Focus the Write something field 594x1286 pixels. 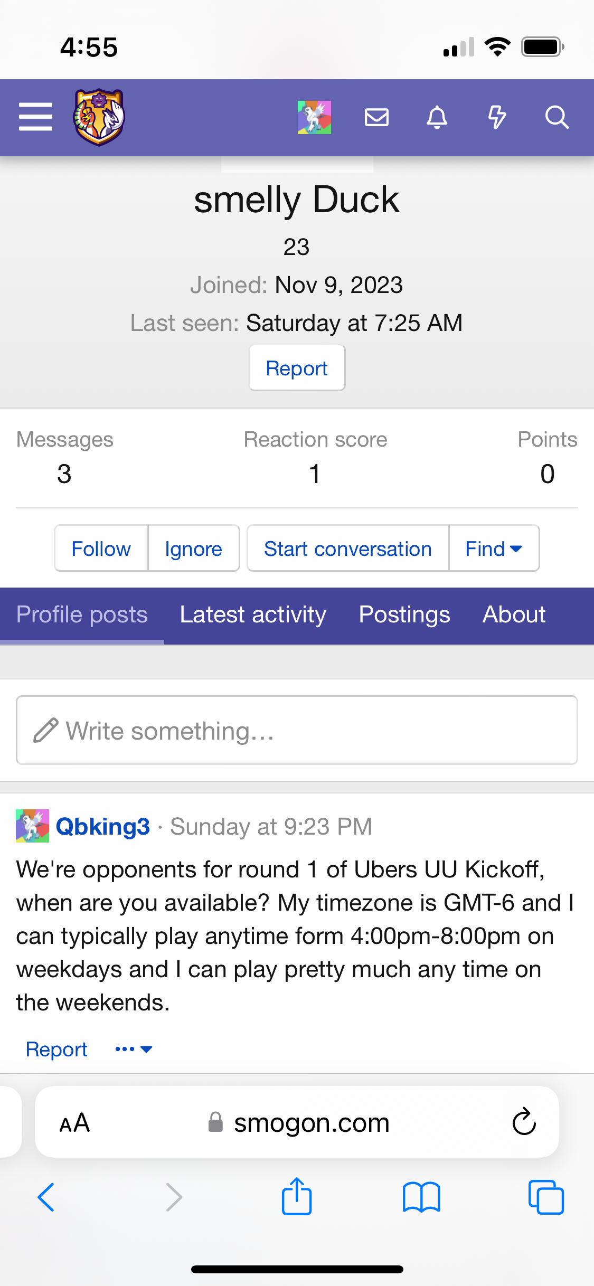pyautogui.click(x=297, y=730)
